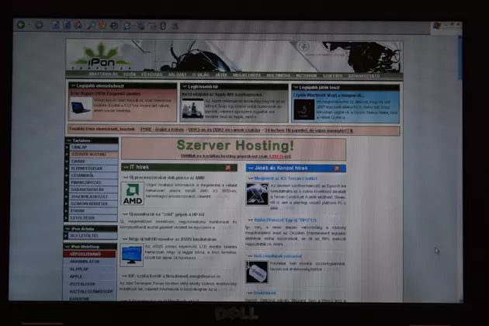Open the DDR3 és DDR2 rámok link
489x326 pixels.
tap(224, 130)
